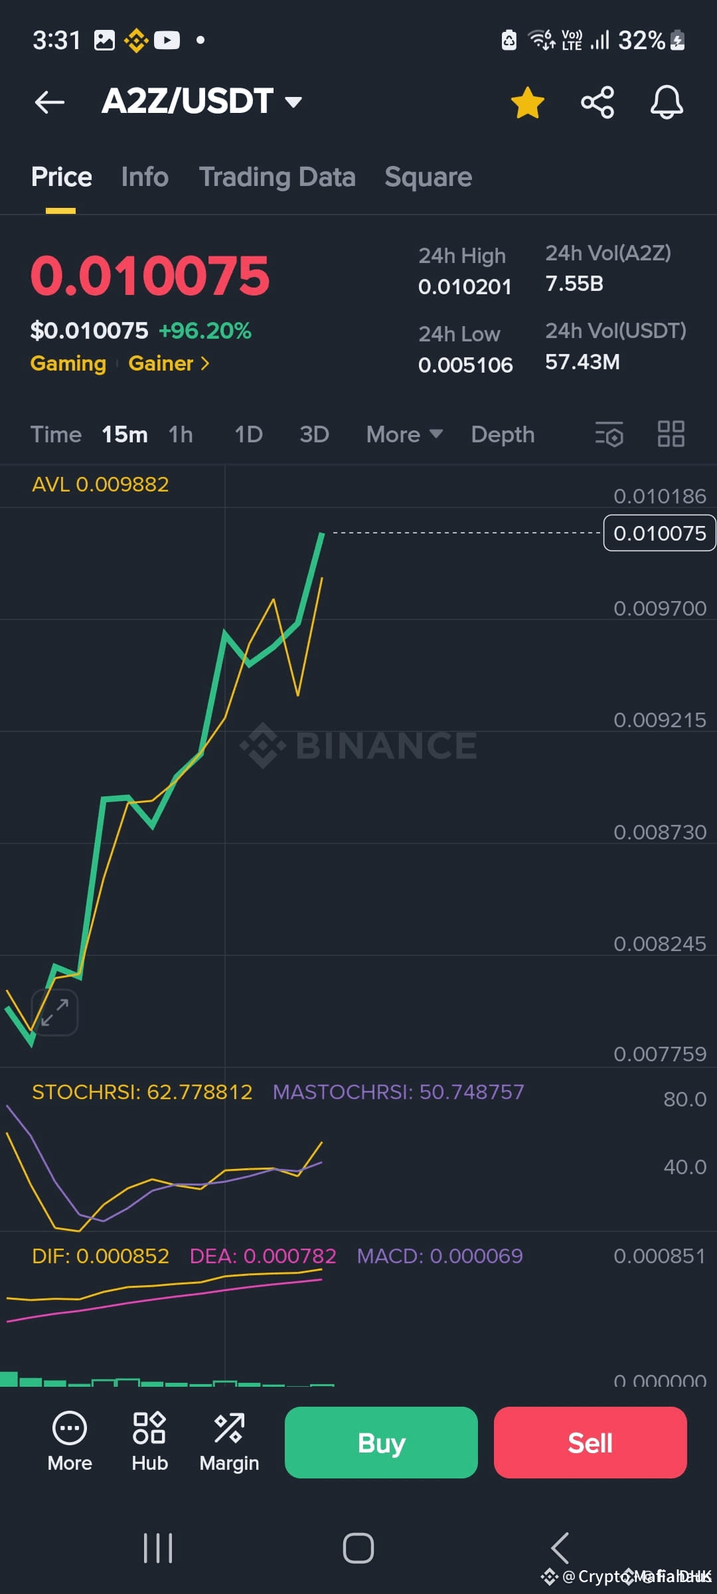This screenshot has width=717, height=1594.
Task: Tap the green Buy button
Action: click(381, 1443)
